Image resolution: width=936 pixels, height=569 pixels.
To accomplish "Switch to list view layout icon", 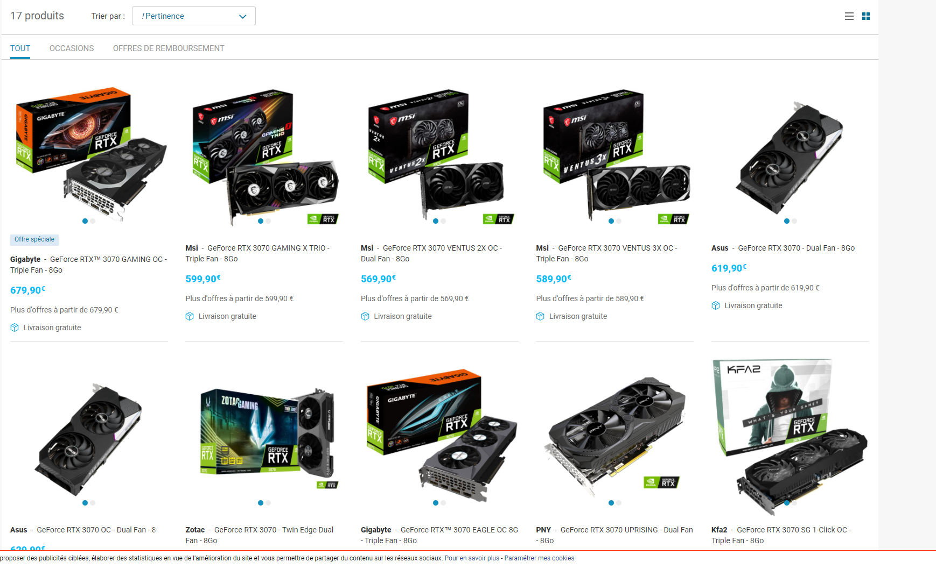I will pos(849,16).
